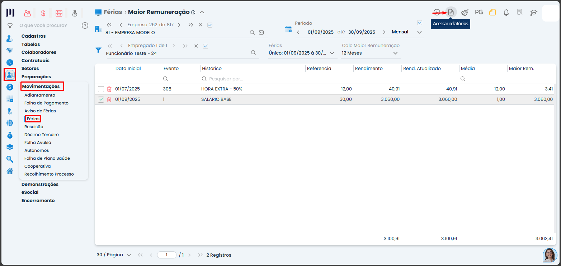Check the HORA EXTRA row checkbox
561x266 pixels.
101,89
